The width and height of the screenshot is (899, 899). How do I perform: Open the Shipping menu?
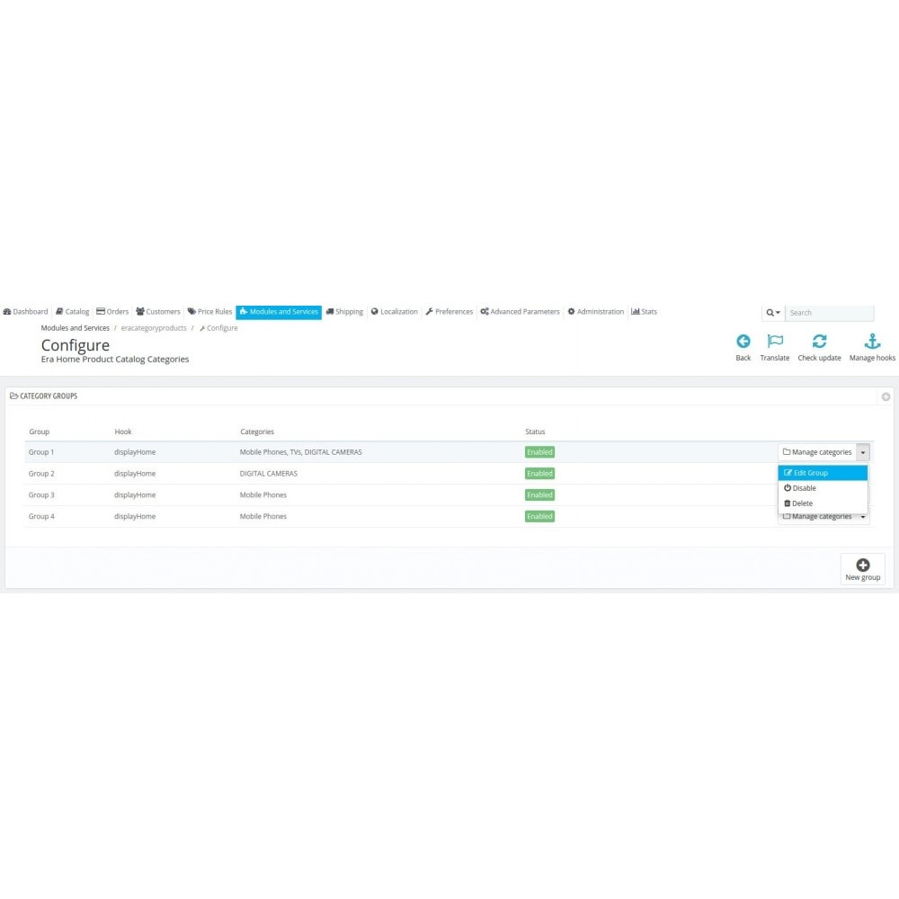point(344,312)
